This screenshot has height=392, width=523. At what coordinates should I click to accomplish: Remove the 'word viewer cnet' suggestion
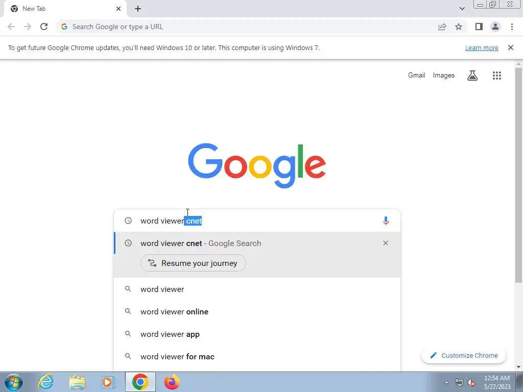pos(385,243)
